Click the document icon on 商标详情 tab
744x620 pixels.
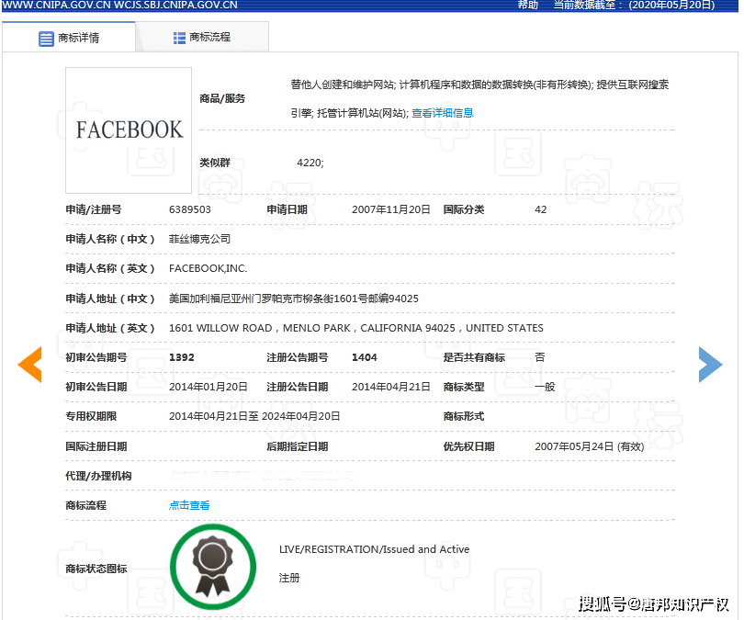[46, 39]
